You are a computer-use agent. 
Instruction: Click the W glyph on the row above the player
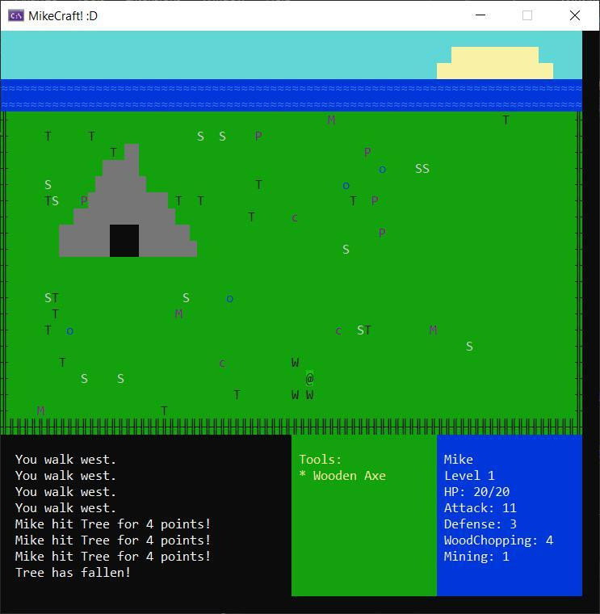295,362
